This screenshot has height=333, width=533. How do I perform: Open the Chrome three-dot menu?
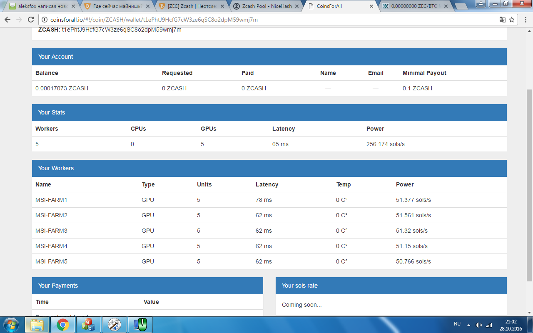point(525,20)
